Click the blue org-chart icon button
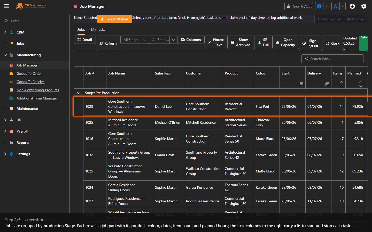Screen dimensions: 372x232 point(335,6)
